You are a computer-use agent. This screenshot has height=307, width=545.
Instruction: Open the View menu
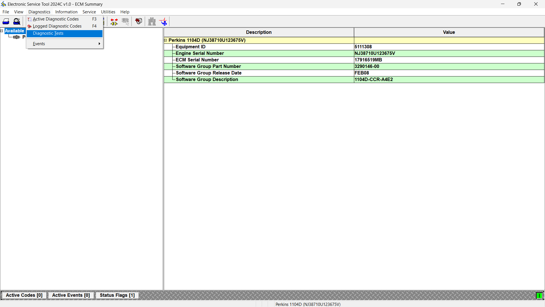pos(19,12)
